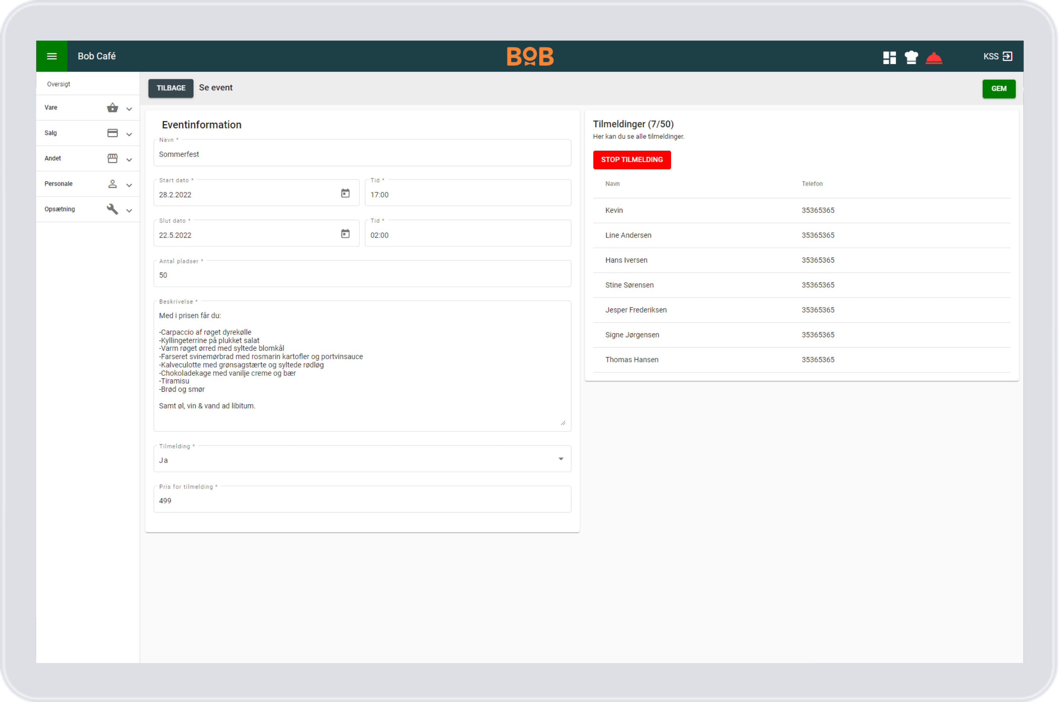
Task: Click the red service bell icon
Action: [934, 58]
